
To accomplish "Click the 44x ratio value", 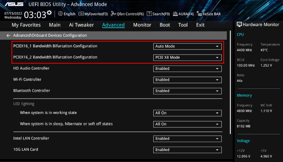I will point(240,81).
